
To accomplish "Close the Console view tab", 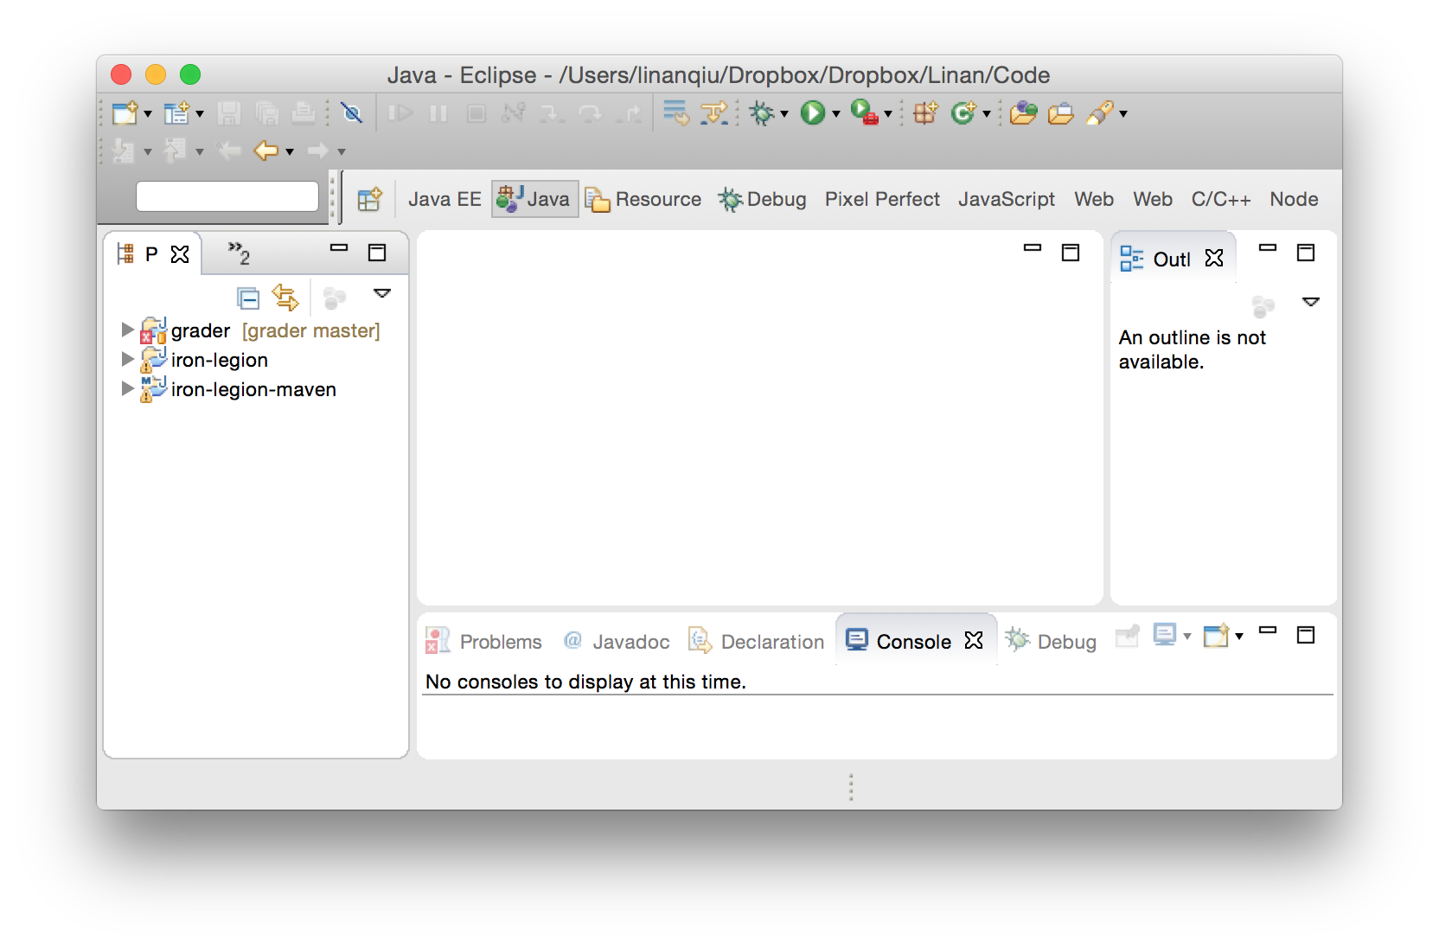I will click(x=974, y=640).
